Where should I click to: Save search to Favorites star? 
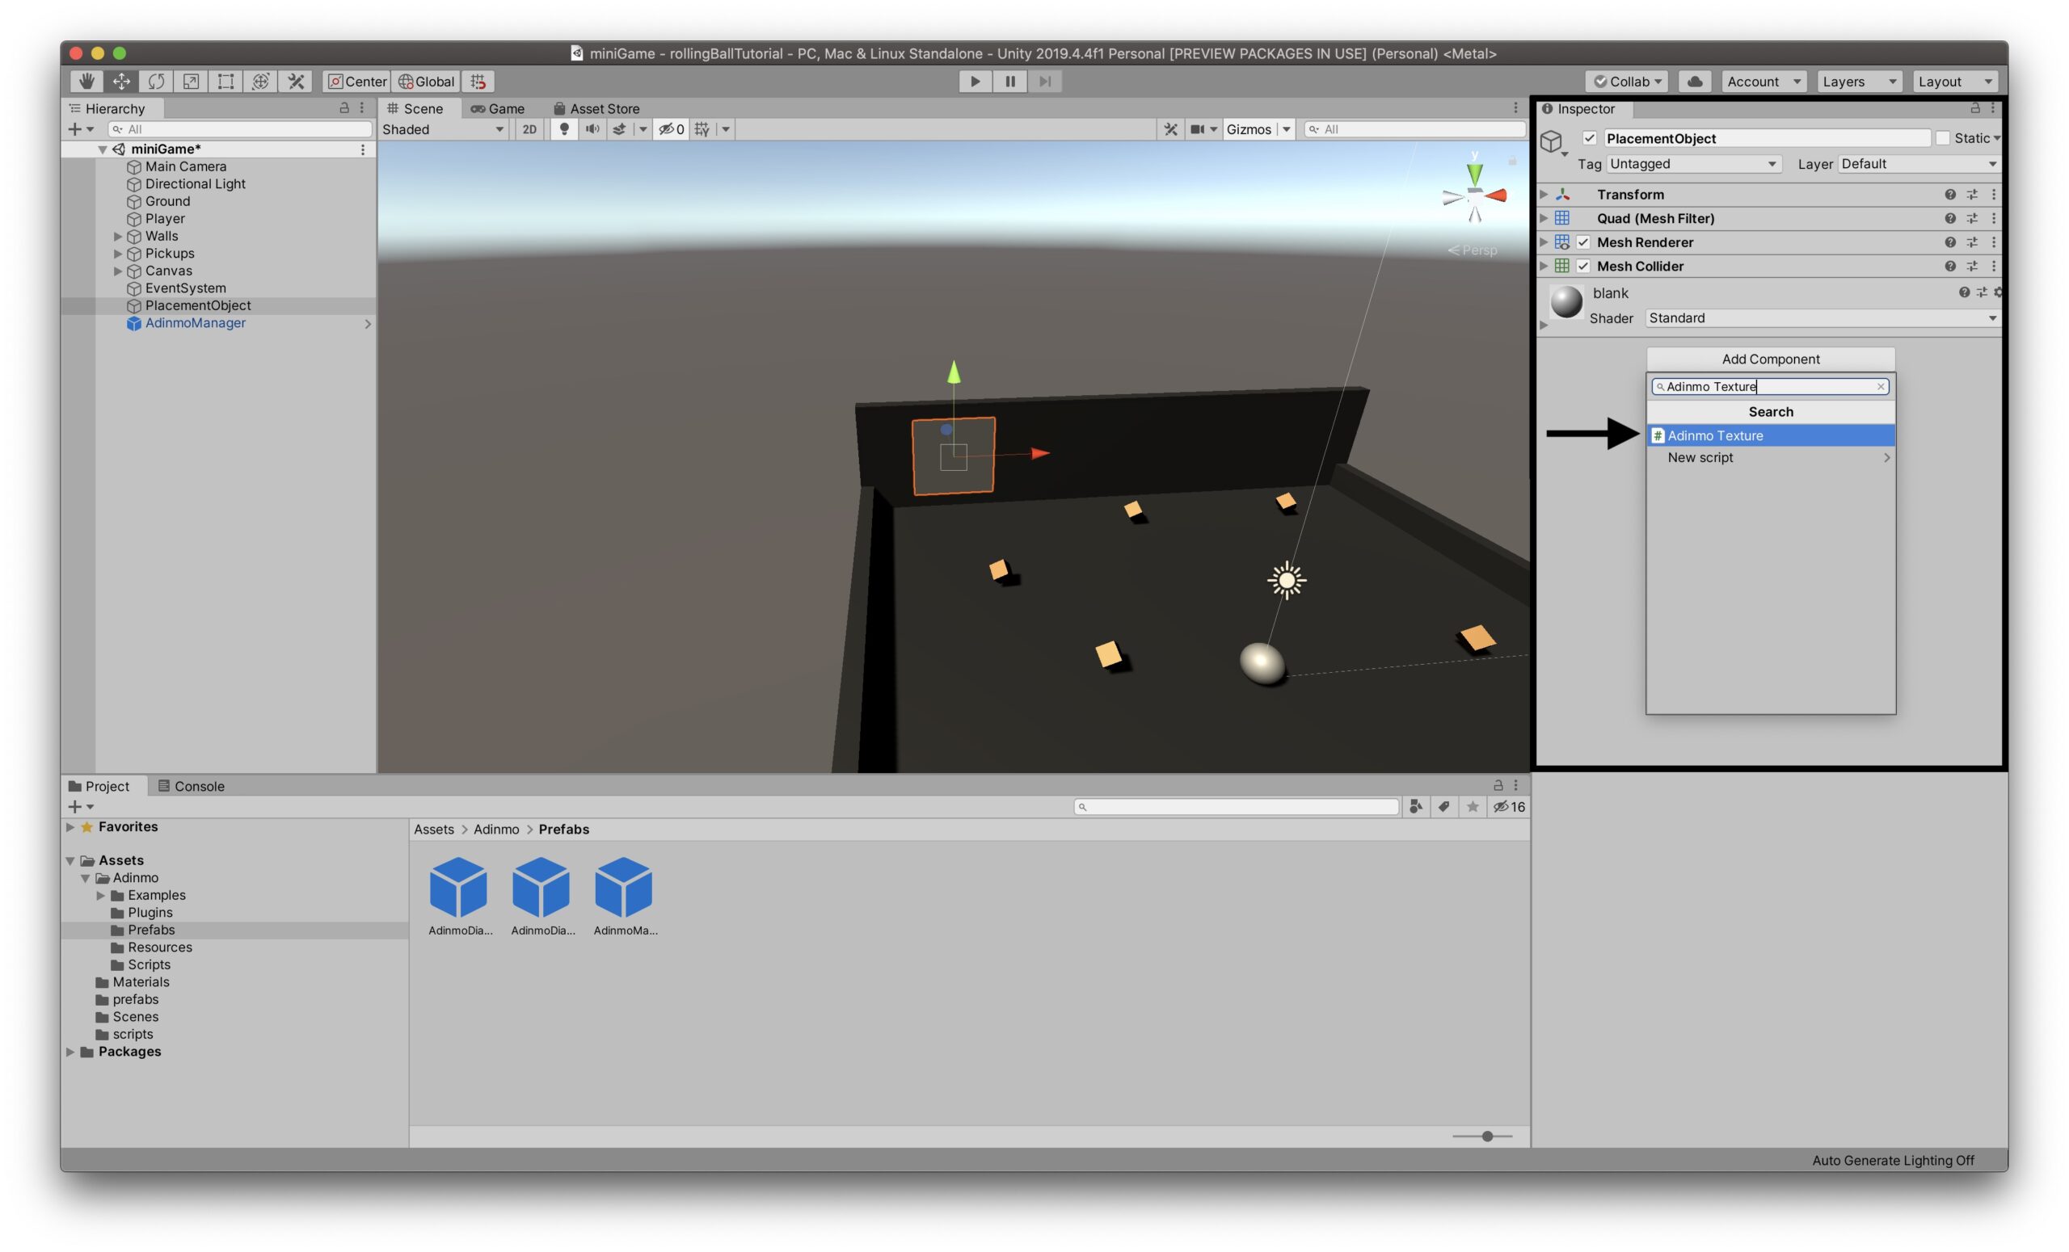pos(1472,806)
